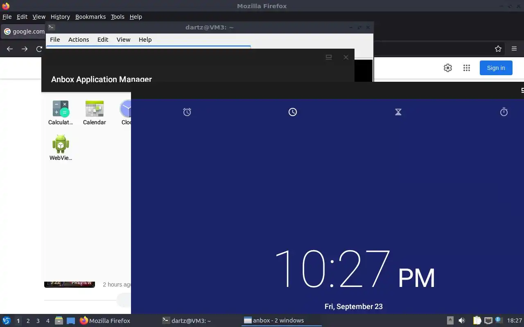Viewport: 524px width, 327px height.
Task: Open the network tray icon
Action: pos(488,320)
